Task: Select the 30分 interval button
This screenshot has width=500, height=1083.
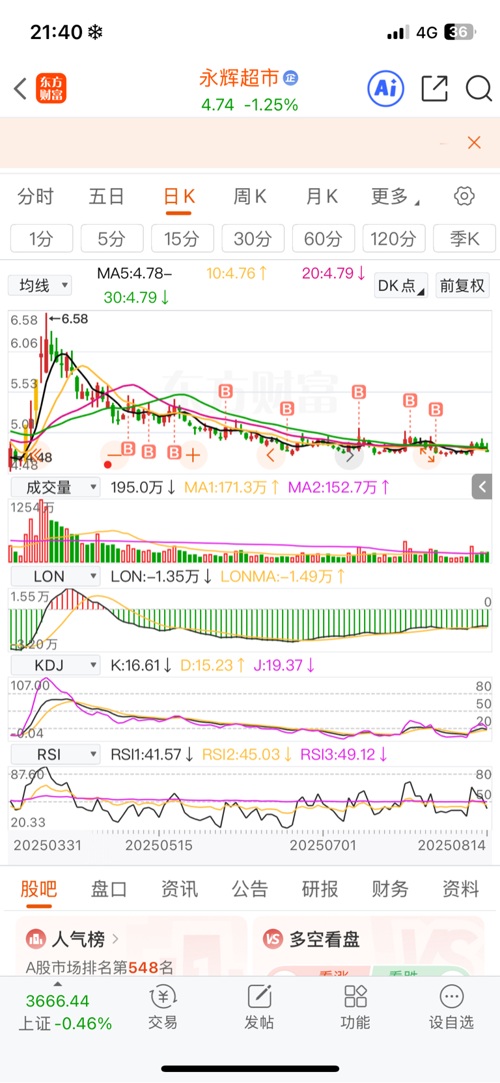Action: pos(253,238)
